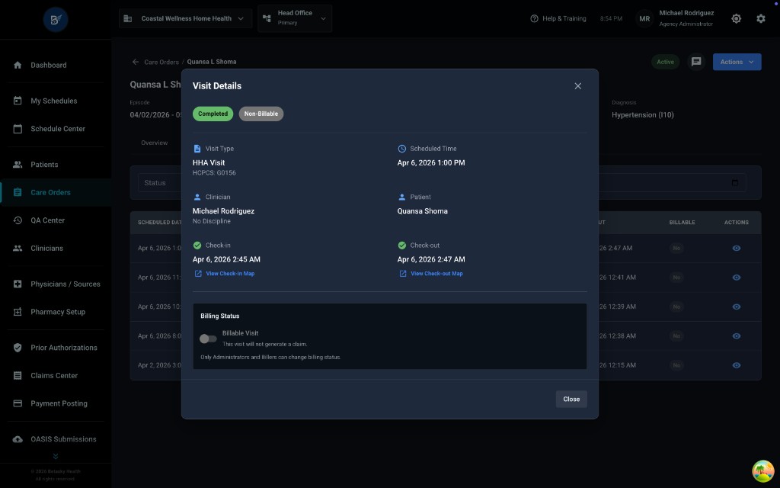780x488 pixels.
Task: Open the chat message icon near Actions
Action: point(696,62)
